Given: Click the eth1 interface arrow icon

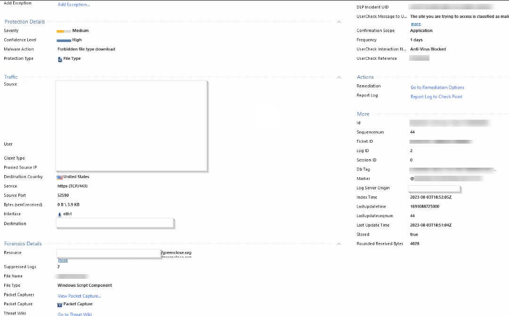Looking at the screenshot, I should coord(60,214).
